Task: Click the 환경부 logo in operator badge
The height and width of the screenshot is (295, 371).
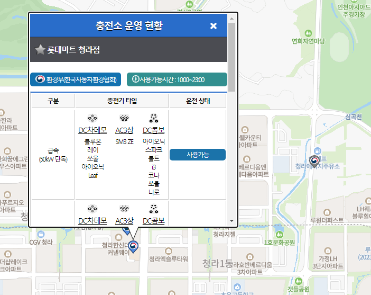Action: coord(40,79)
